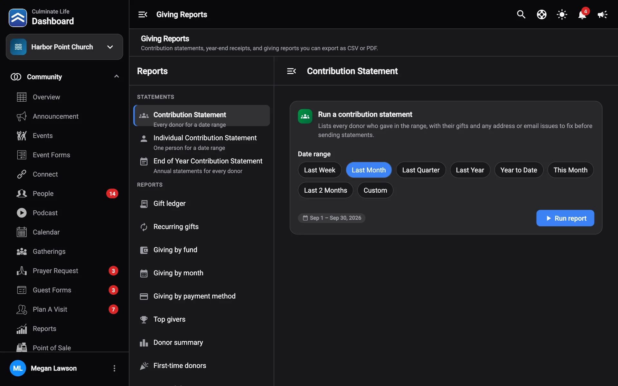The width and height of the screenshot is (618, 386).
Task: Open the search icon in top bar
Action: (521, 14)
